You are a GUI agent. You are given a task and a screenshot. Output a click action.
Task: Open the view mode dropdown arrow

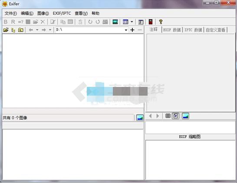(x=132, y=22)
